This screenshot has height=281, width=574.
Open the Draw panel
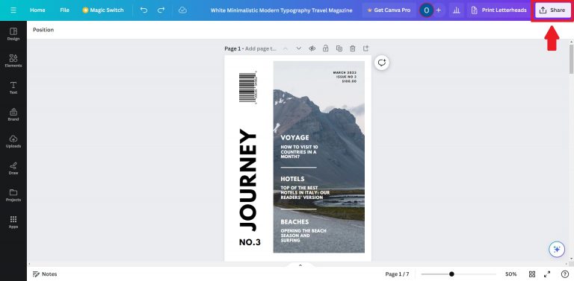(x=13, y=168)
